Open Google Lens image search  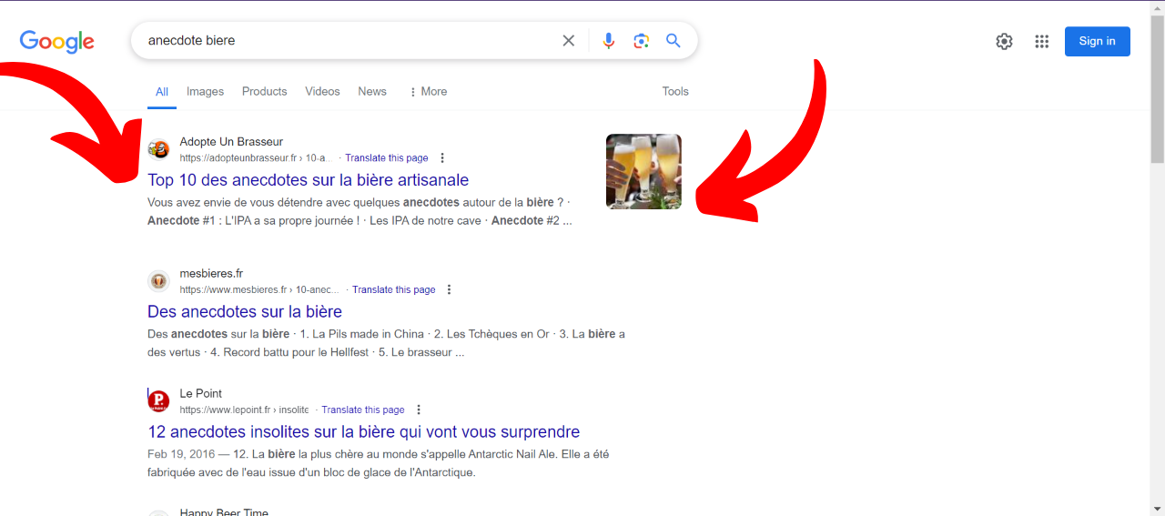(x=642, y=41)
